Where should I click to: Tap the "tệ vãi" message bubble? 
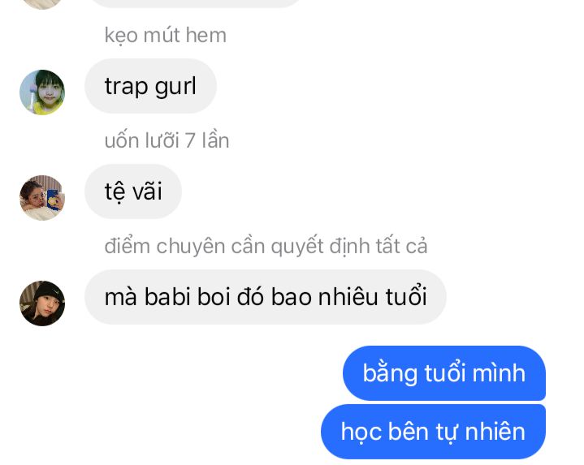[133, 192]
